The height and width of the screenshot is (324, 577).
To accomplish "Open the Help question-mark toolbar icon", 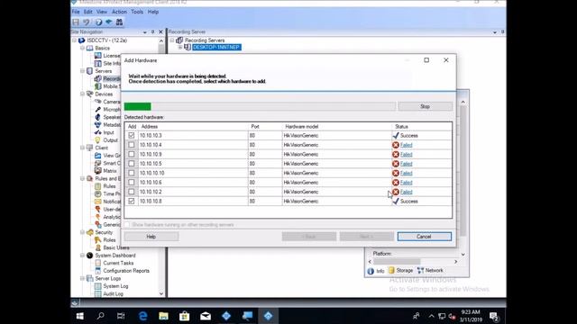I will [98, 22].
